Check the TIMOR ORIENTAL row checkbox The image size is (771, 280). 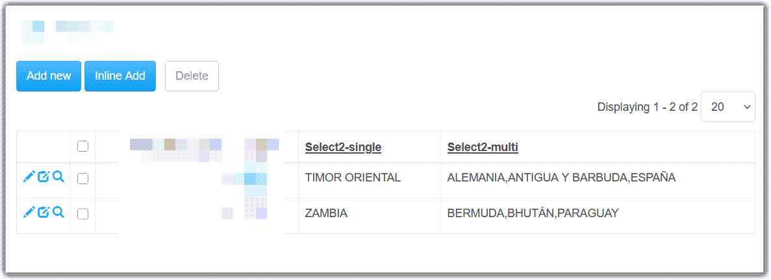coord(83,179)
